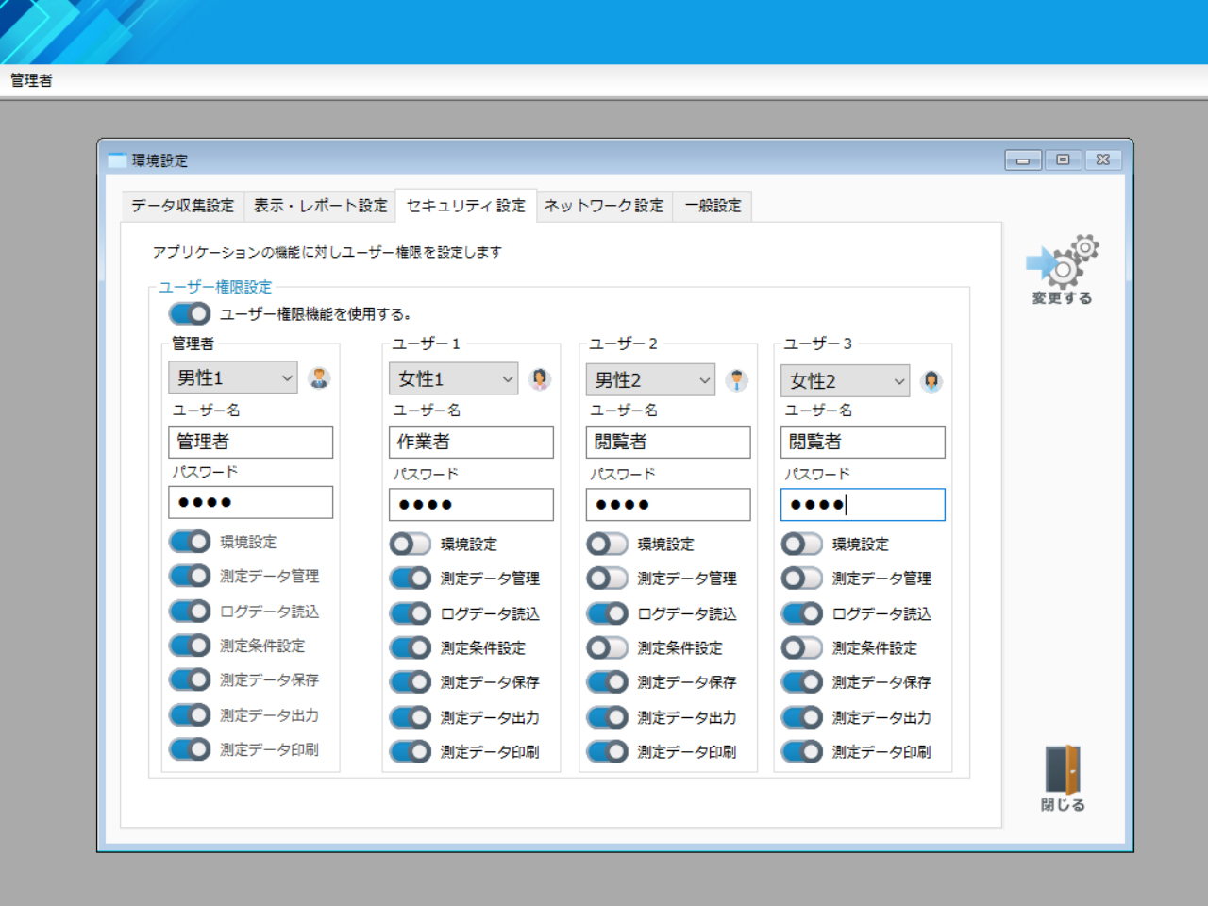Image resolution: width=1208 pixels, height=906 pixels.
Task: Select the 一般設定 tab
Action: 713,206
